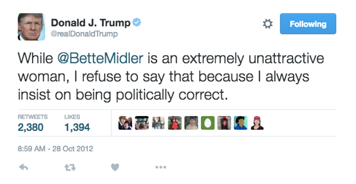Image resolution: width=356 pixels, height=184 pixels.
Task: Open the gear settings dropdown
Action: click(x=267, y=24)
